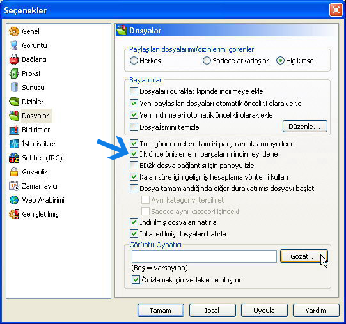The height and width of the screenshot is (324, 346).
Task: Switch to the Dizinler settings page
Action: click(x=33, y=102)
